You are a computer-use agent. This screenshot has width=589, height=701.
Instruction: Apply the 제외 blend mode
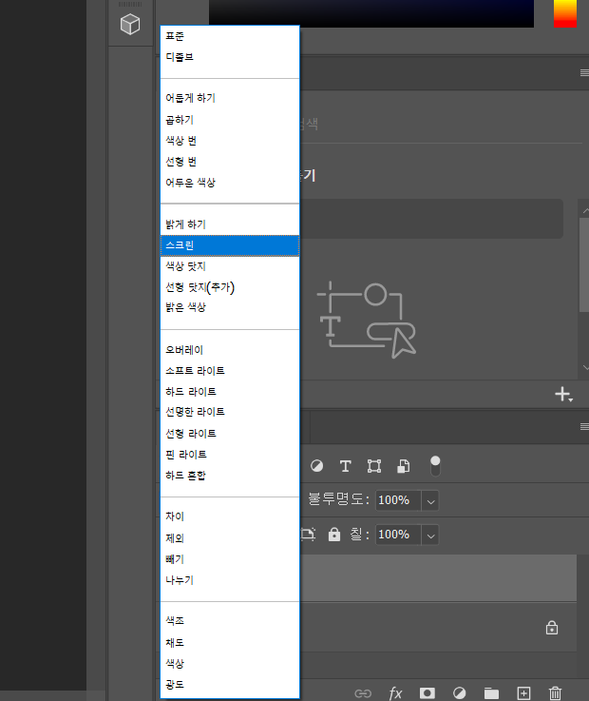point(230,538)
